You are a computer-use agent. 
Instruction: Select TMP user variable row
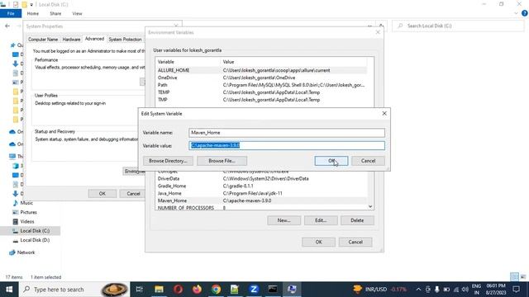click(x=261, y=100)
